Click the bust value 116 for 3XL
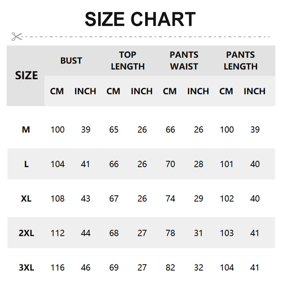 (x=57, y=268)
